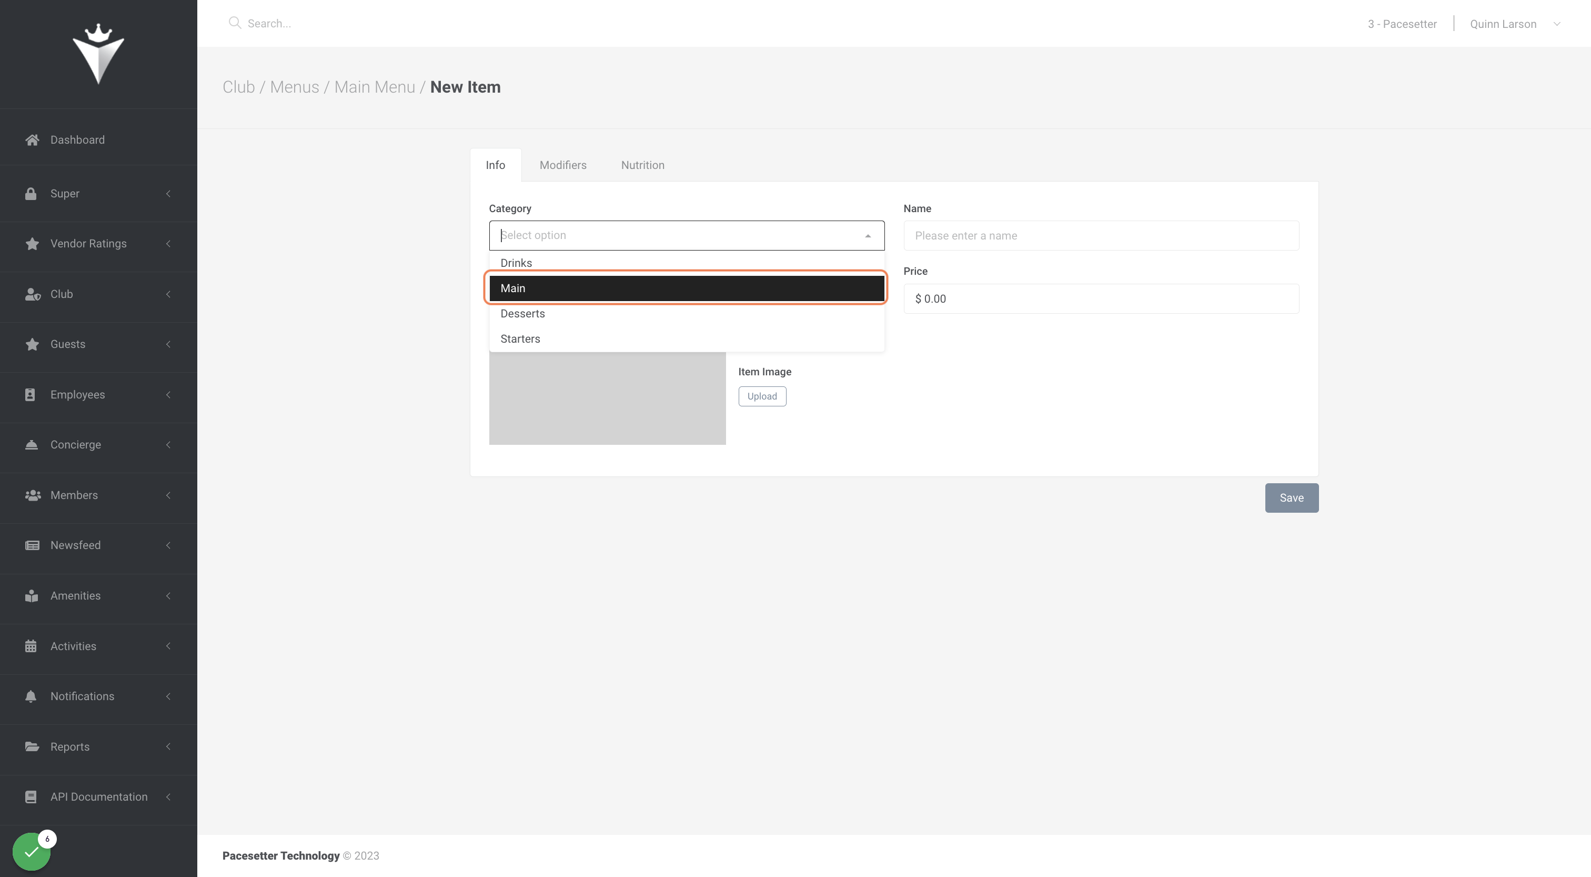
Task: Click the Dashboard home icon
Action: tap(32, 141)
